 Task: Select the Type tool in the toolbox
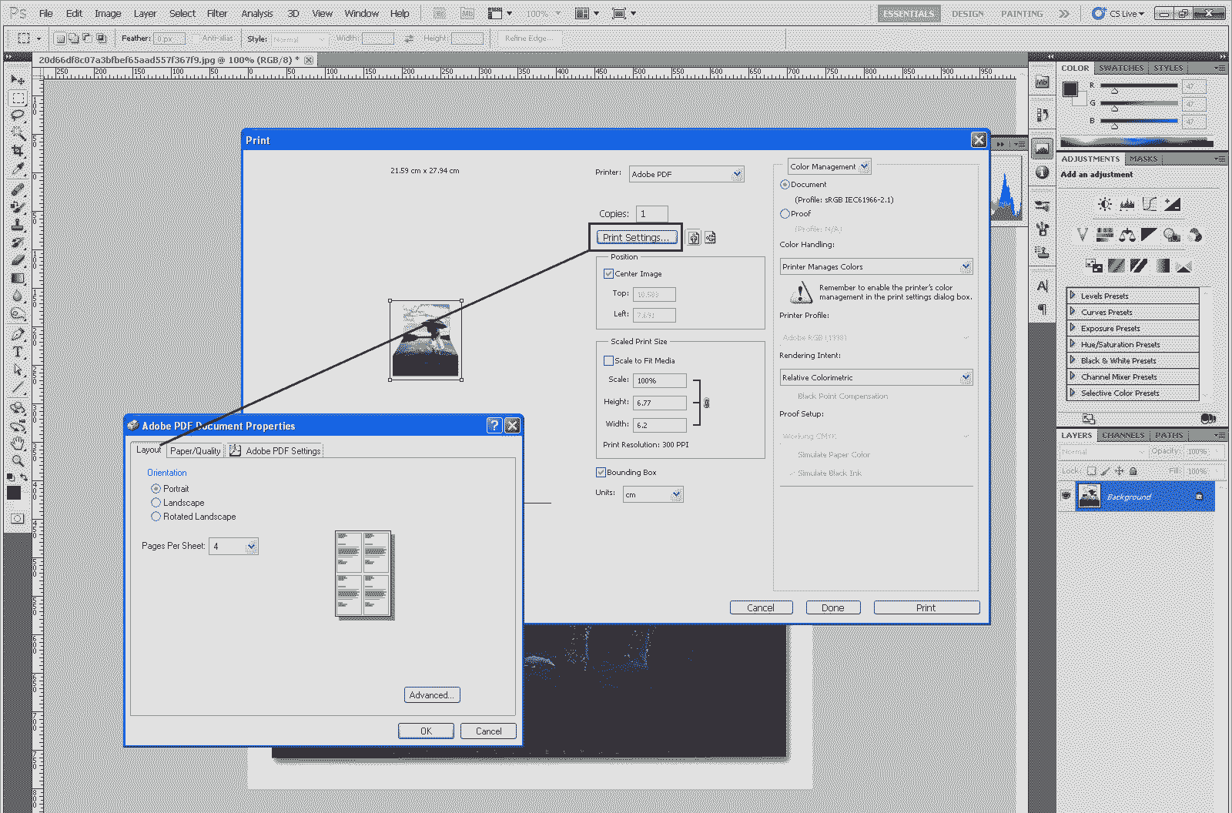[17, 352]
